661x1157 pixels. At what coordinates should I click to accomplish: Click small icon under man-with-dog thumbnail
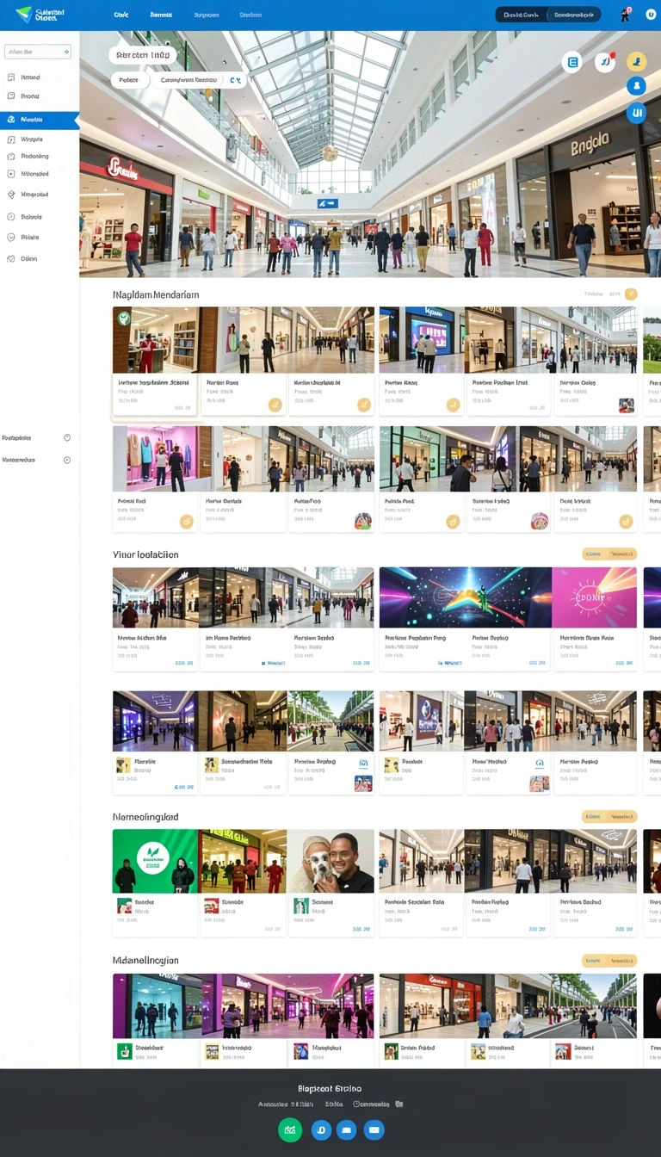[x=300, y=906]
